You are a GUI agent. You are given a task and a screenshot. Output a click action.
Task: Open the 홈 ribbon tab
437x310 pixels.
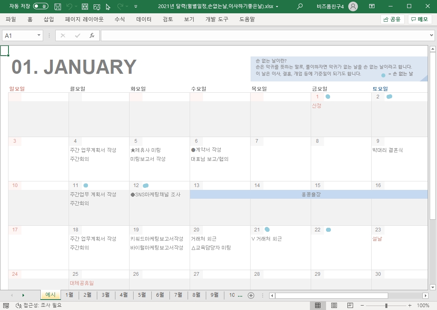(30, 19)
